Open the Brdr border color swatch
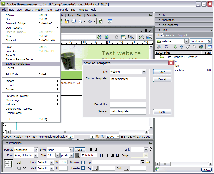 tap(126, 168)
